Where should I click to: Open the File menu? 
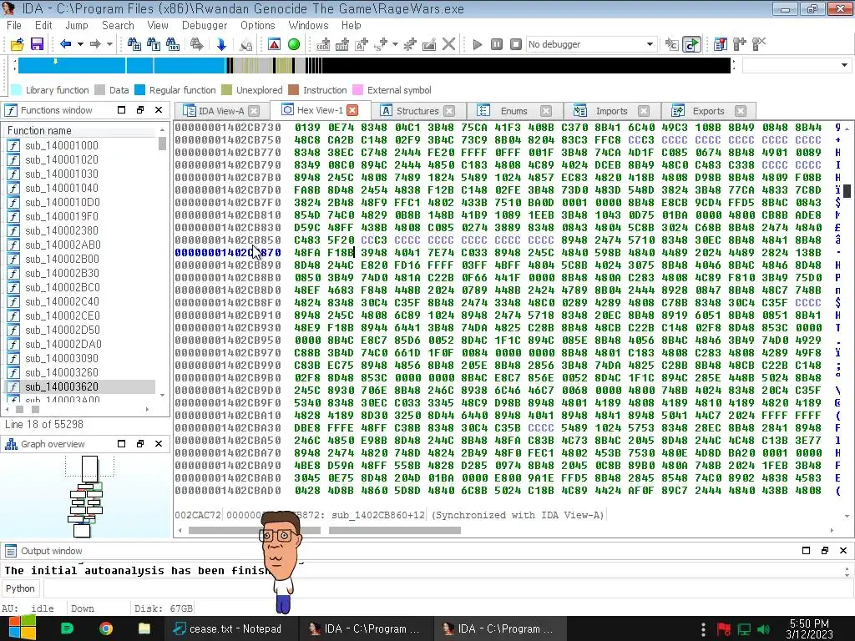click(14, 25)
